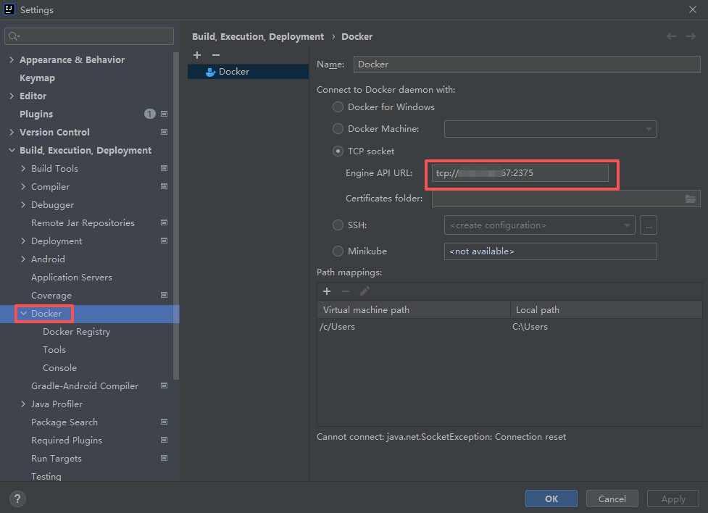This screenshot has width=708, height=513.
Task: Click the icon beside Package Search
Action: pos(164,422)
